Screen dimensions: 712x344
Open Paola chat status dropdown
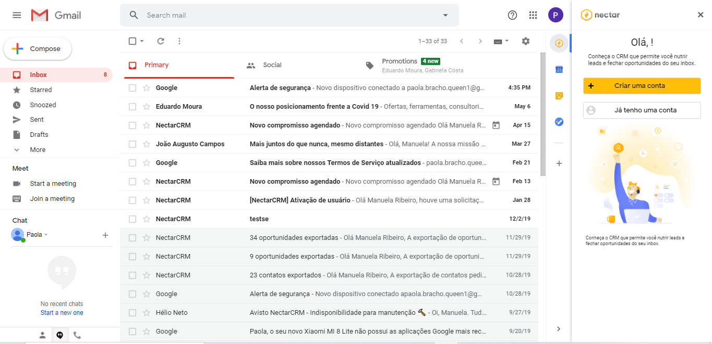pyautogui.click(x=46, y=235)
